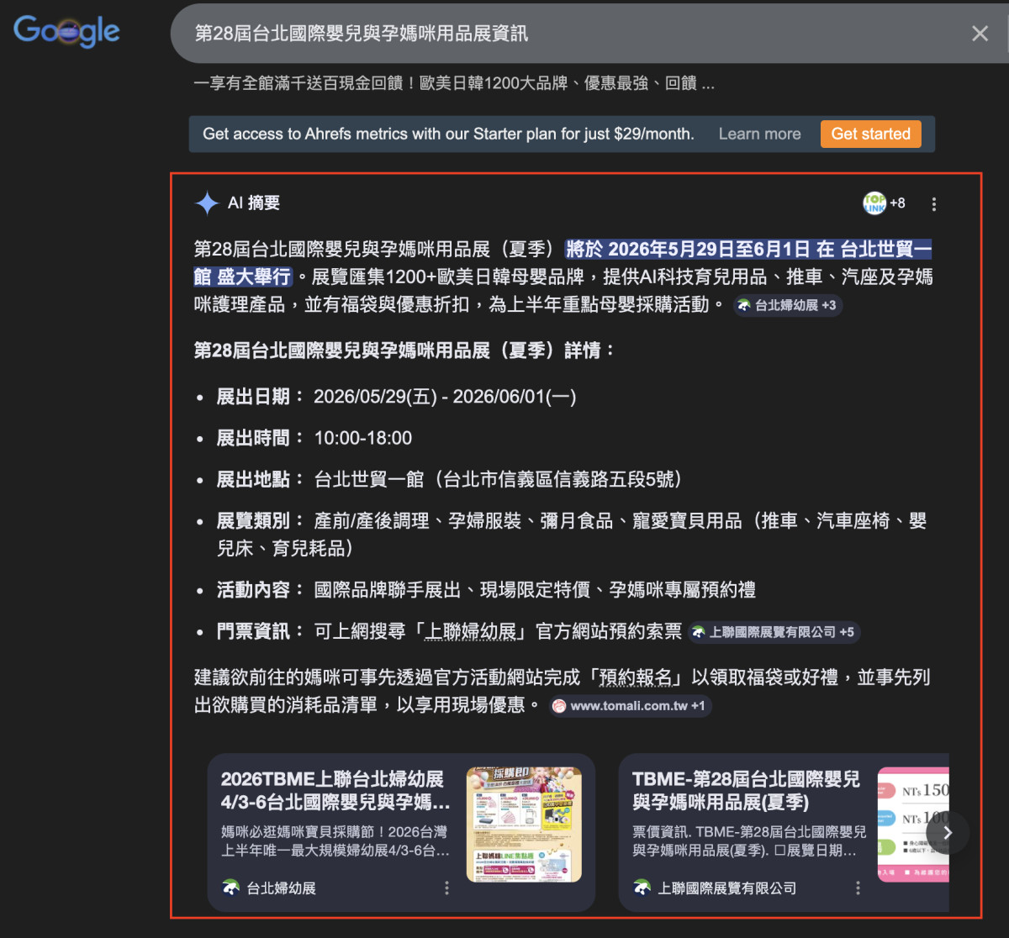Click the 台北婦幼展 site favicon on card
This screenshot has height=938, width=1009.
pos(230,888)
